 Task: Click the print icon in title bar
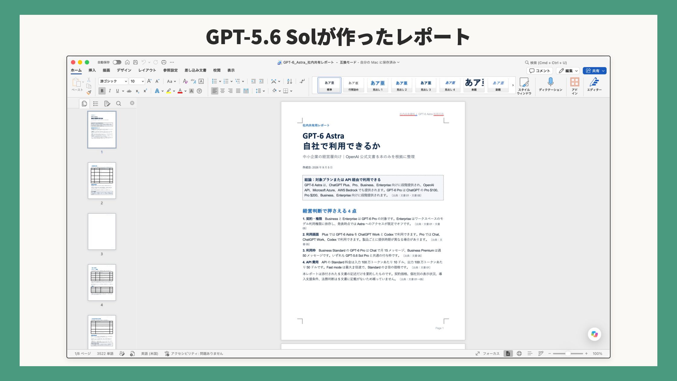click(164, 62)
